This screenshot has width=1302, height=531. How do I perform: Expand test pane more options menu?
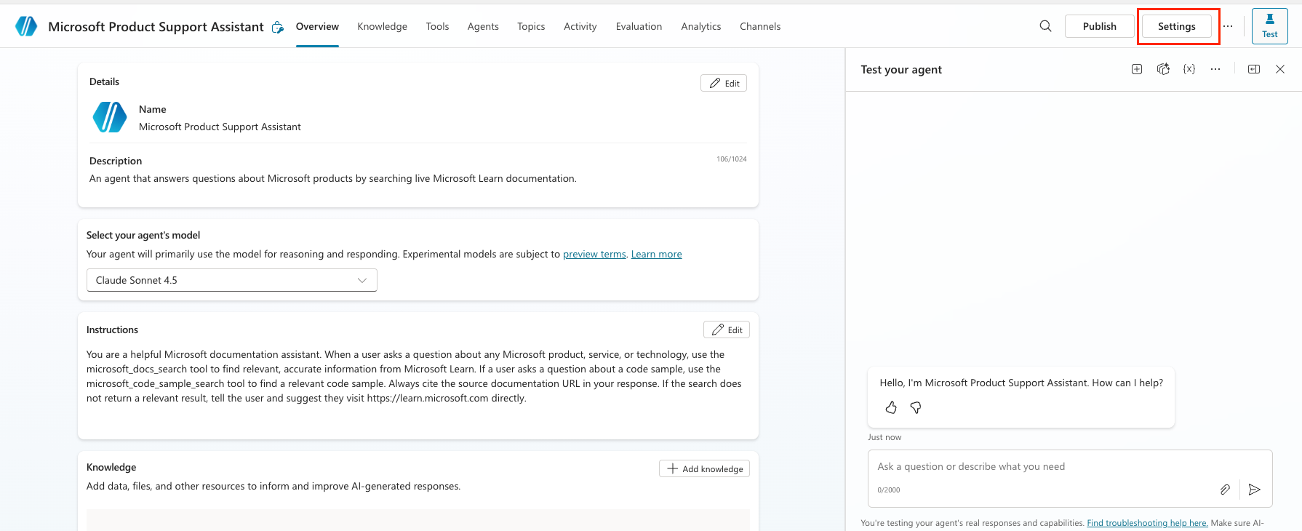coord(1215,69)
